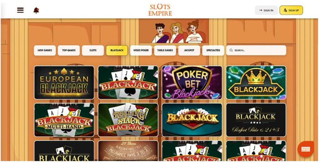Go to the Table Games tab

(x=165, y=50)
